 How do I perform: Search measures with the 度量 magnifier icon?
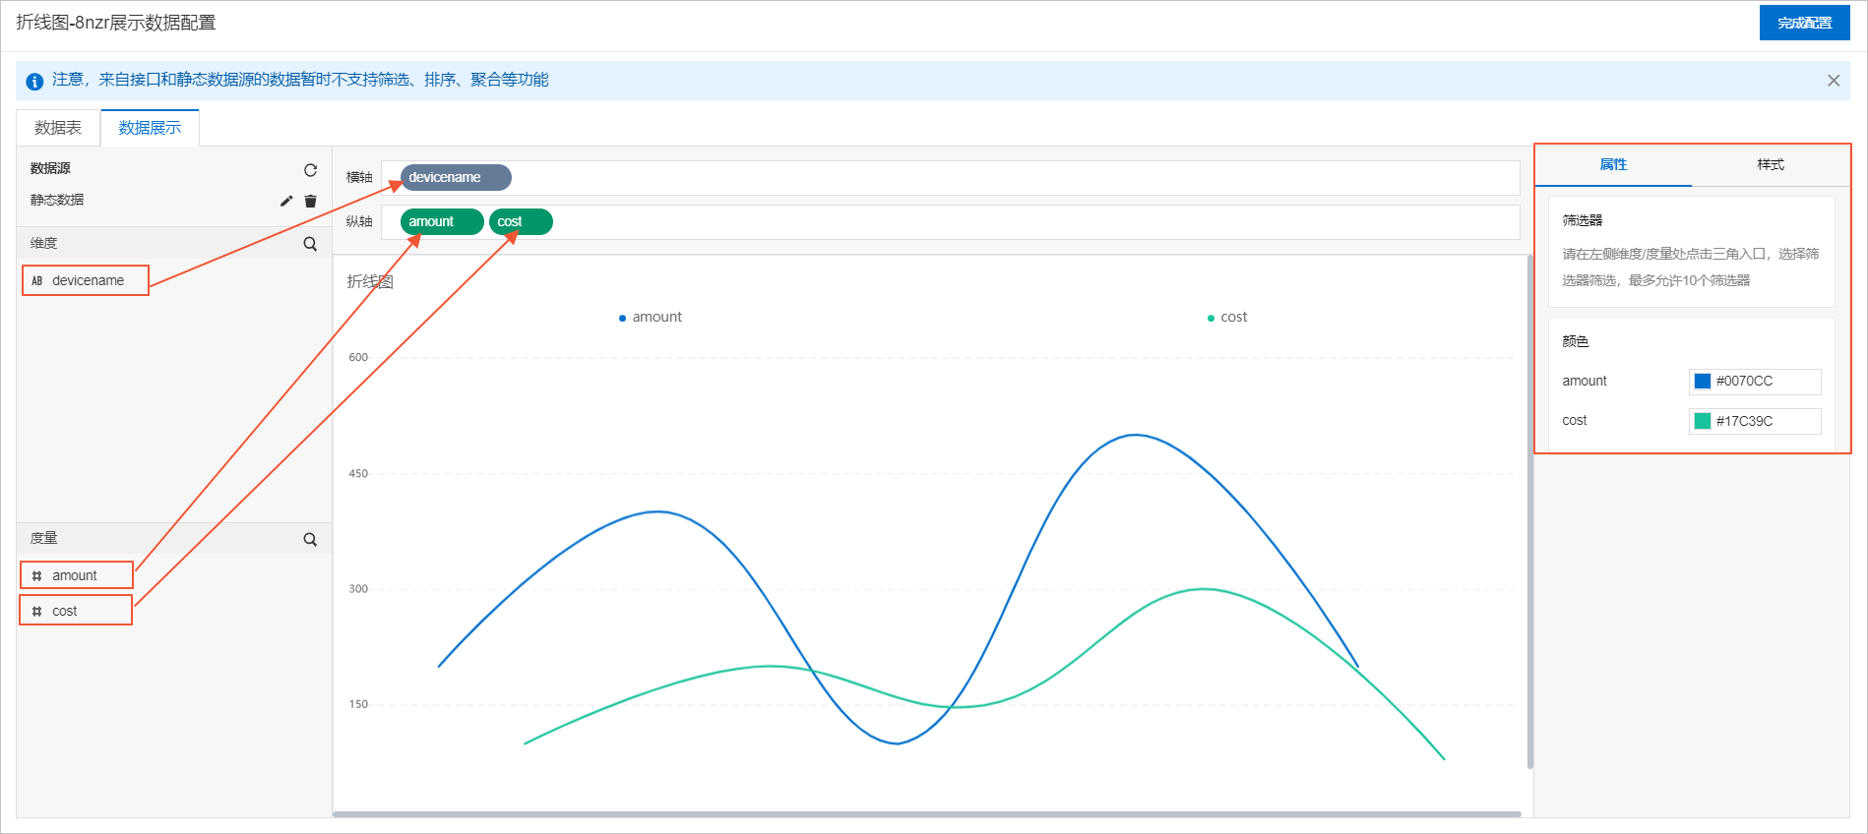pyautogui.click(x=310, y=539)
